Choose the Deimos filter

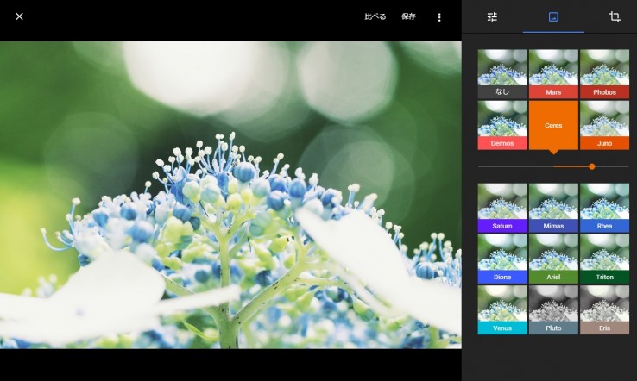[502, 125]
